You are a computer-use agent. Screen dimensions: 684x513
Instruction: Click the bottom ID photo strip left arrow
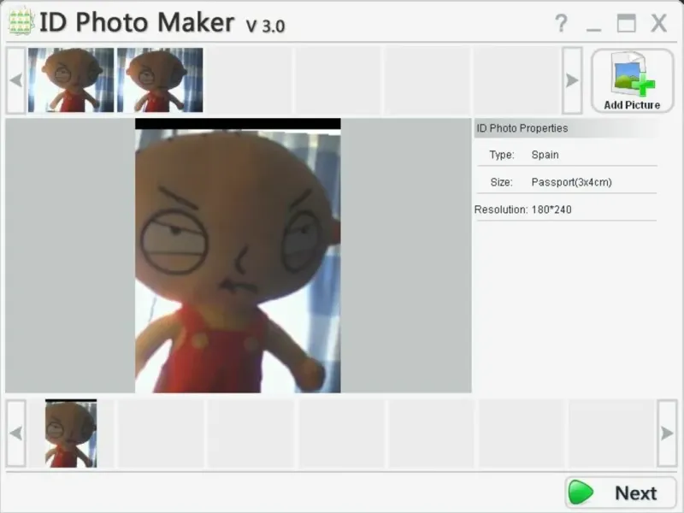click(16, 433)
